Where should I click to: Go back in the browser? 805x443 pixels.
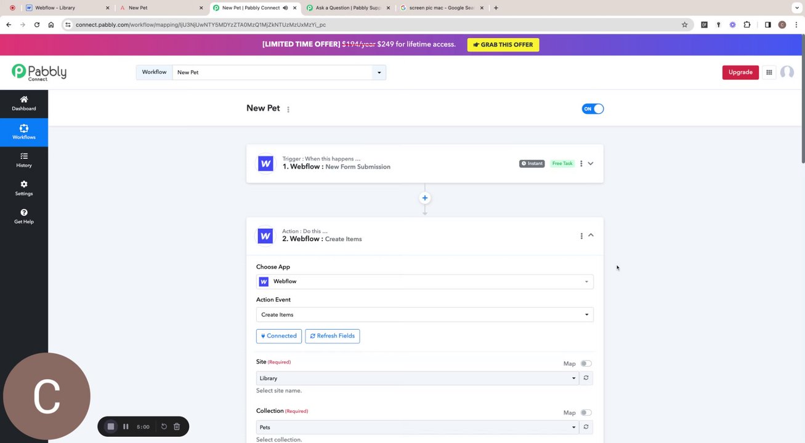tap(9, 25)
